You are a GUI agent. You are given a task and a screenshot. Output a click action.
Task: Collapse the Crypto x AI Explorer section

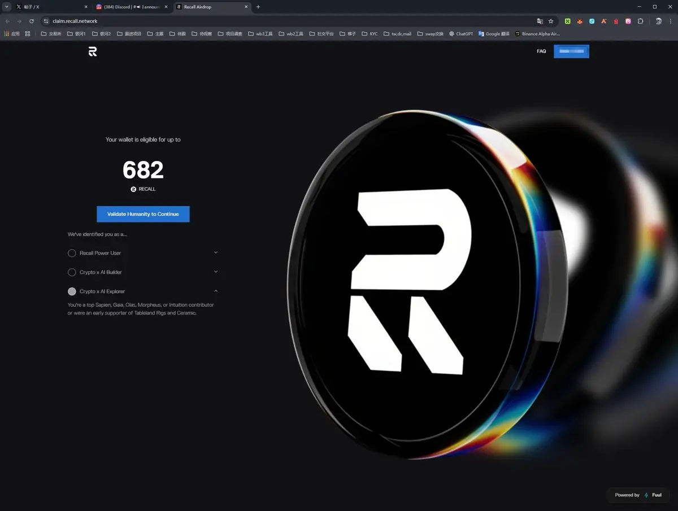click(216, 291)
